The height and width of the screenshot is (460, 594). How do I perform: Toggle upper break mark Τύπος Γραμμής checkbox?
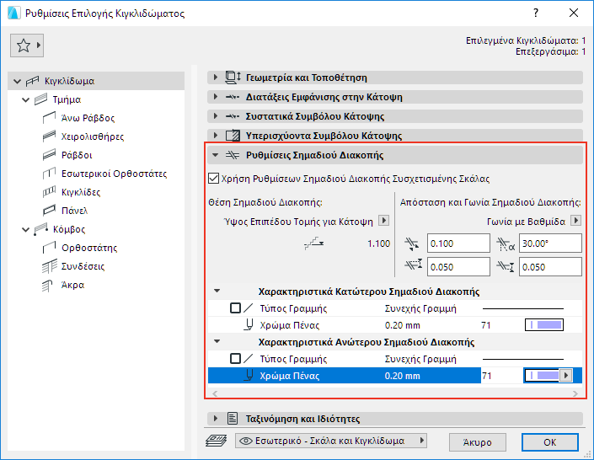235,358
